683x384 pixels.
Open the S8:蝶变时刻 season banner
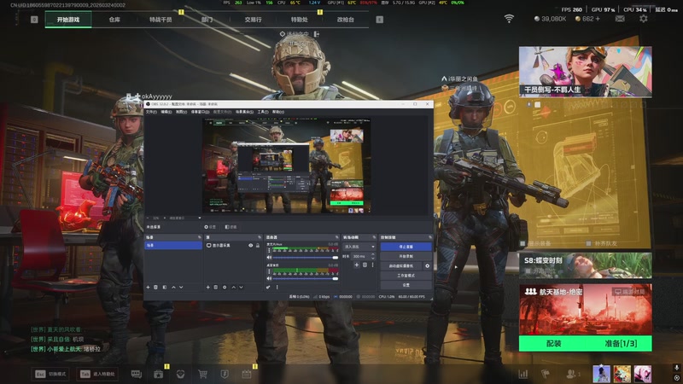pyautogui.click(x=585, y=265)
